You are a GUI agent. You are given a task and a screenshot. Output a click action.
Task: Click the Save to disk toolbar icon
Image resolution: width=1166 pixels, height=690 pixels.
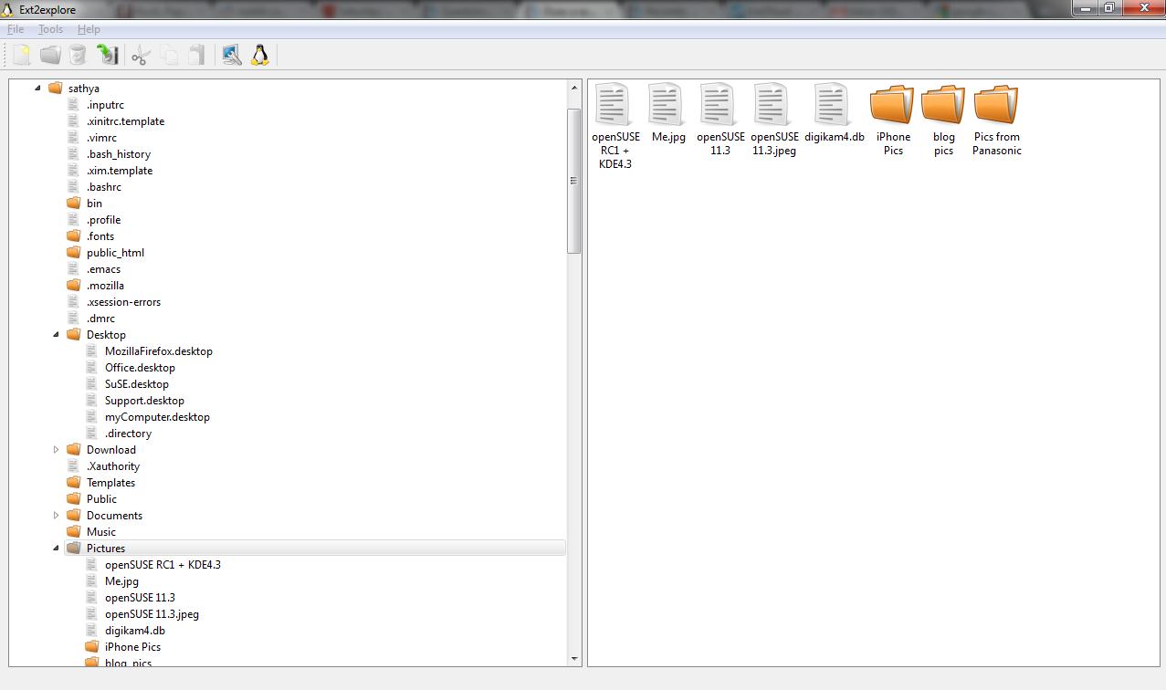coord(108,56)
